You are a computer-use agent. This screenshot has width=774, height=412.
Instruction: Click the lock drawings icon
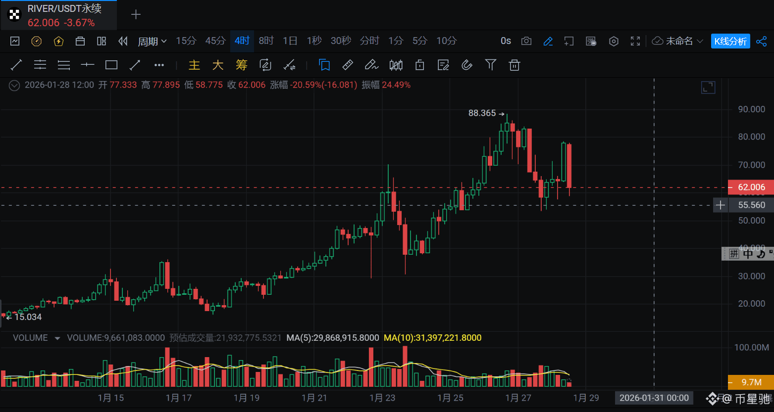[420, 65]
